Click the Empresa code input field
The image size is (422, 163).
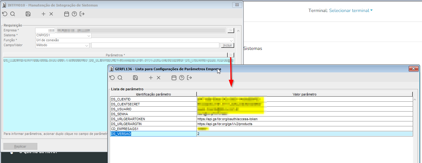(45, 31)
